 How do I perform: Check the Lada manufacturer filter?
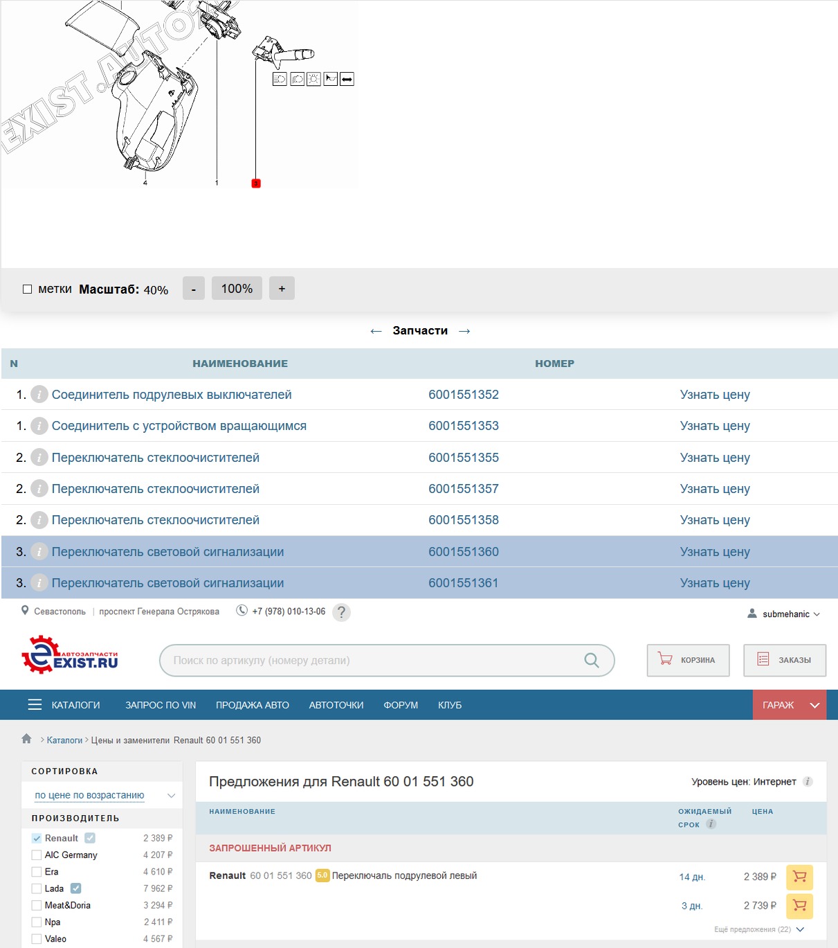[37, 888]
